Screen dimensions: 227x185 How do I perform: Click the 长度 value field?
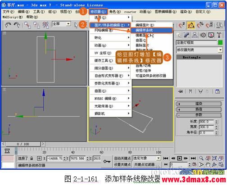coord(206,122)
